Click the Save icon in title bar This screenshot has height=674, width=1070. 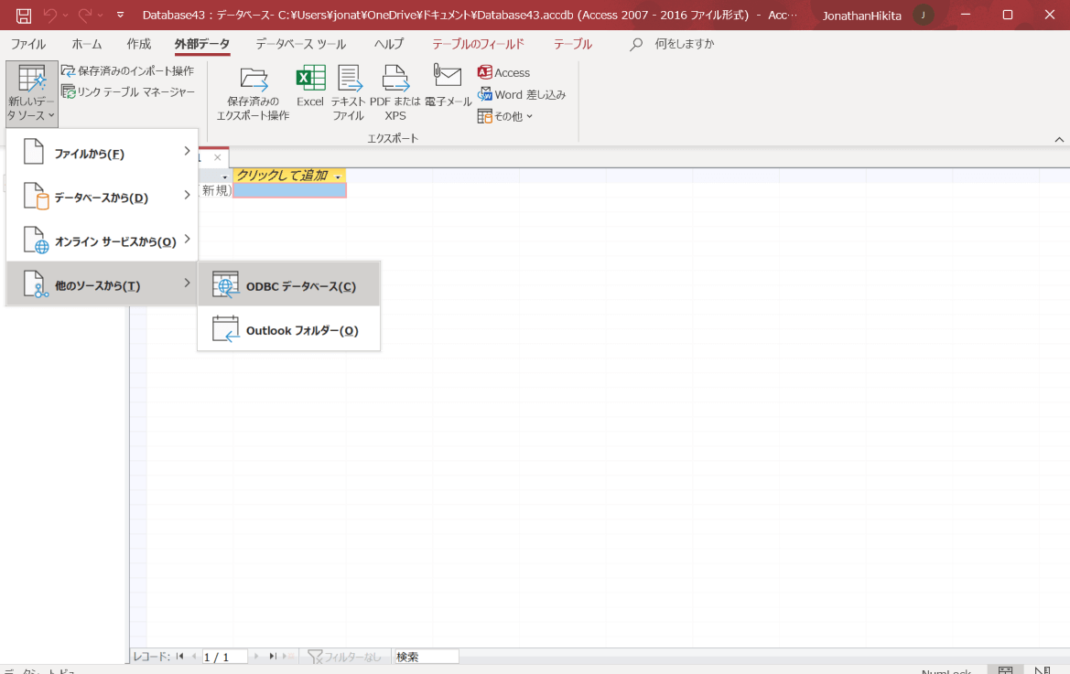(23, 15)
